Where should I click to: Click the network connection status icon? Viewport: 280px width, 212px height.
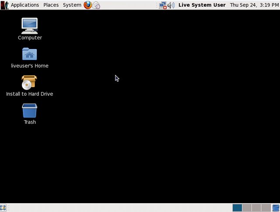coord(163,5)
